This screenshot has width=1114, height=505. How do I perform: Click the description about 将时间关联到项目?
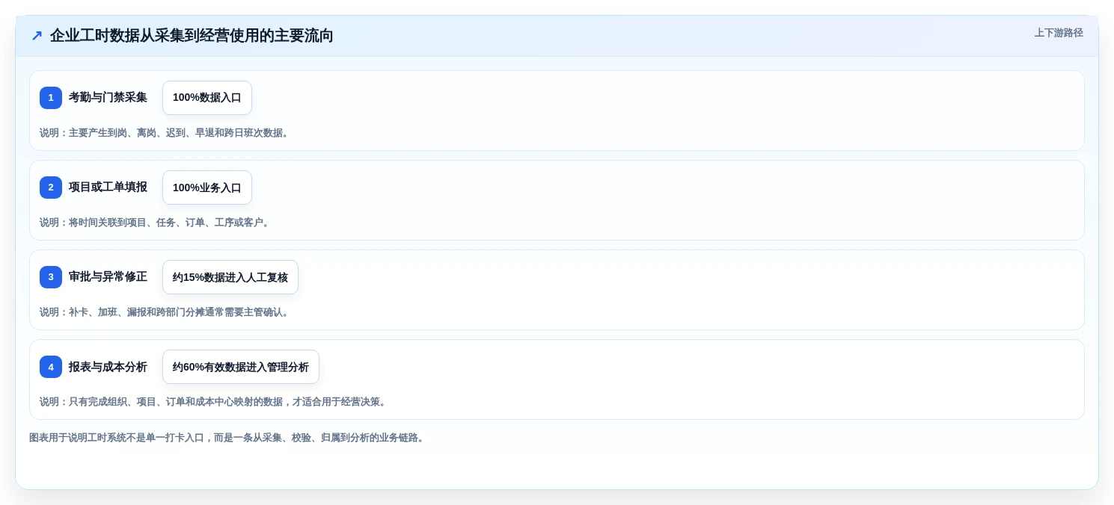[x=156, y=223]
